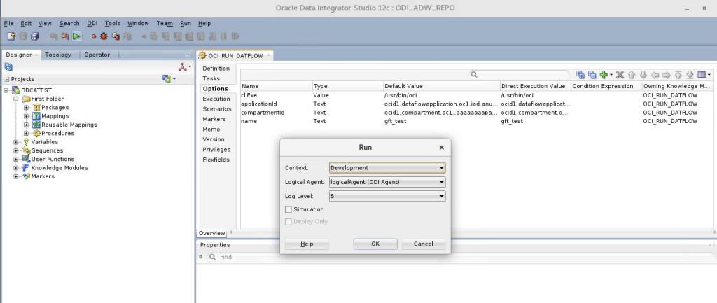
Task: Click the Delete X icon in options toolbar
Action: [x=620, y=74]
